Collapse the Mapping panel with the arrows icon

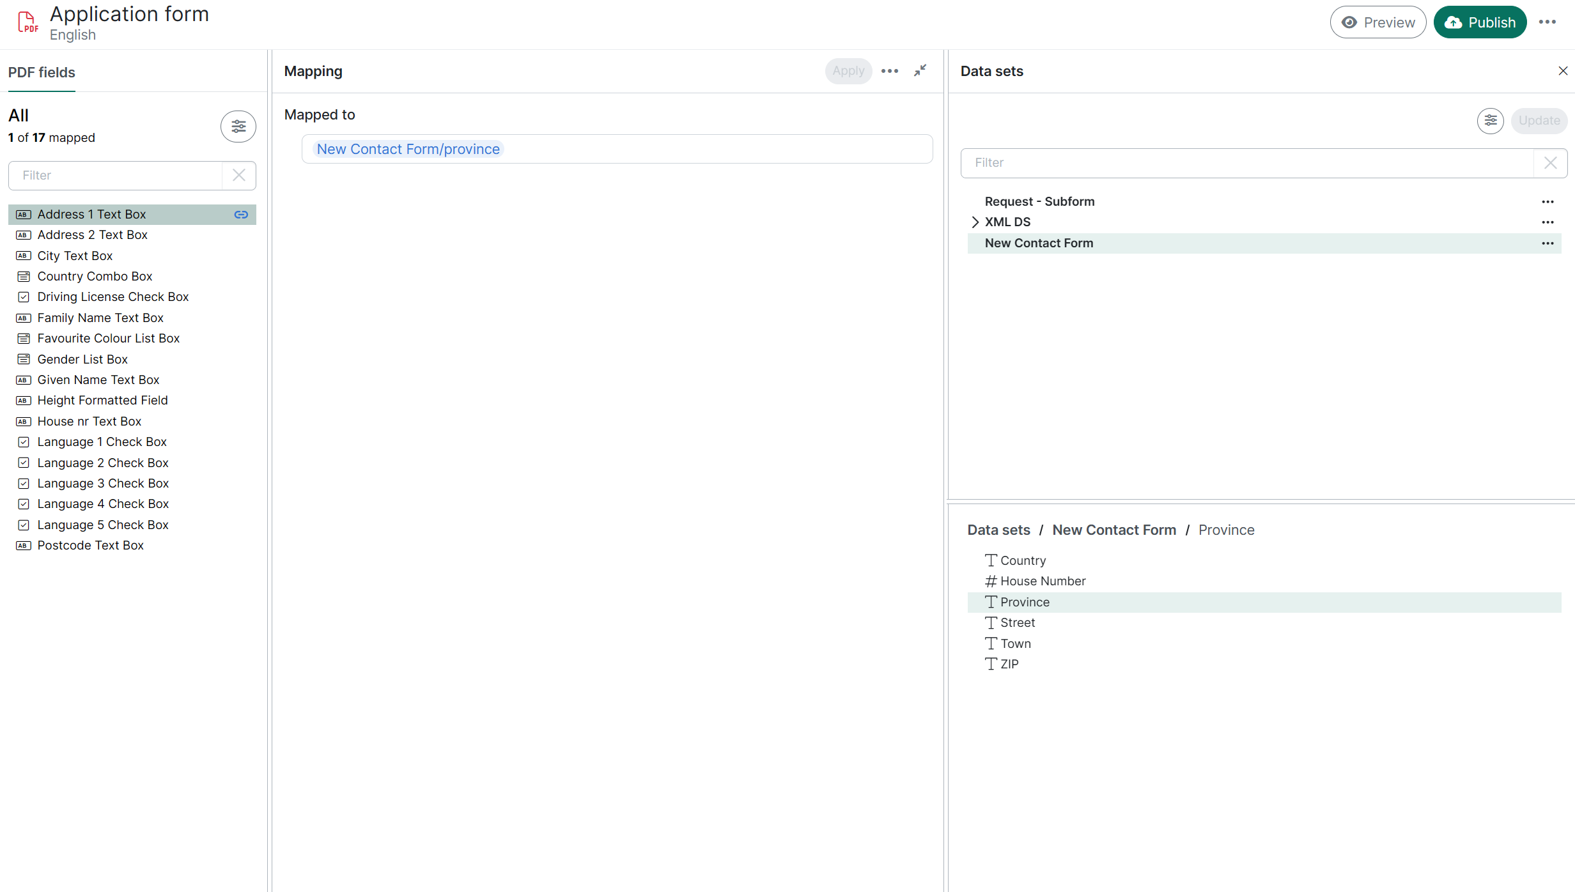[920, 71]
